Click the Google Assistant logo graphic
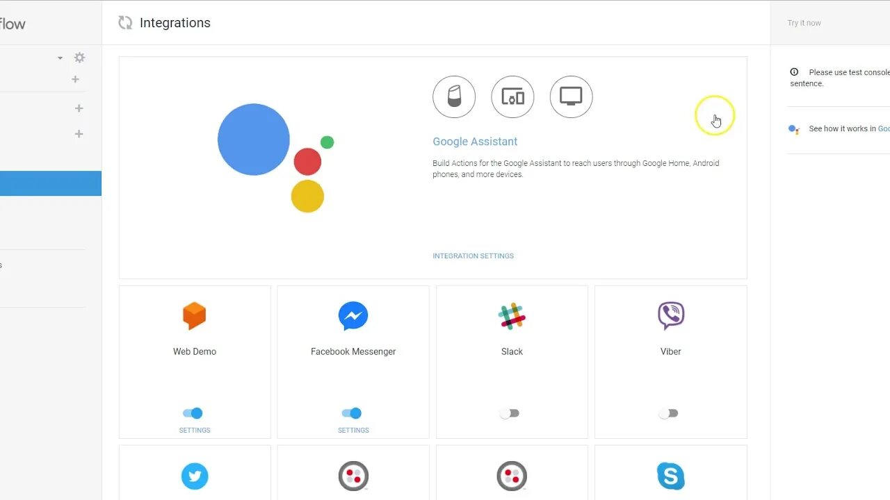Screen dimensions: 890x500 [276, 158]
